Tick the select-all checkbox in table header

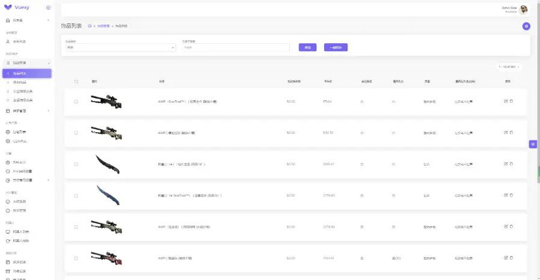tap(76, 82)
